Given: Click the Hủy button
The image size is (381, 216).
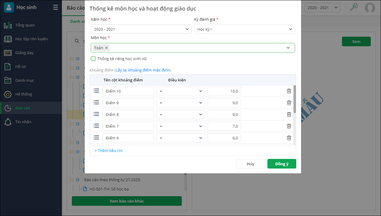Looking at the screenshot, I should (250, 164).
